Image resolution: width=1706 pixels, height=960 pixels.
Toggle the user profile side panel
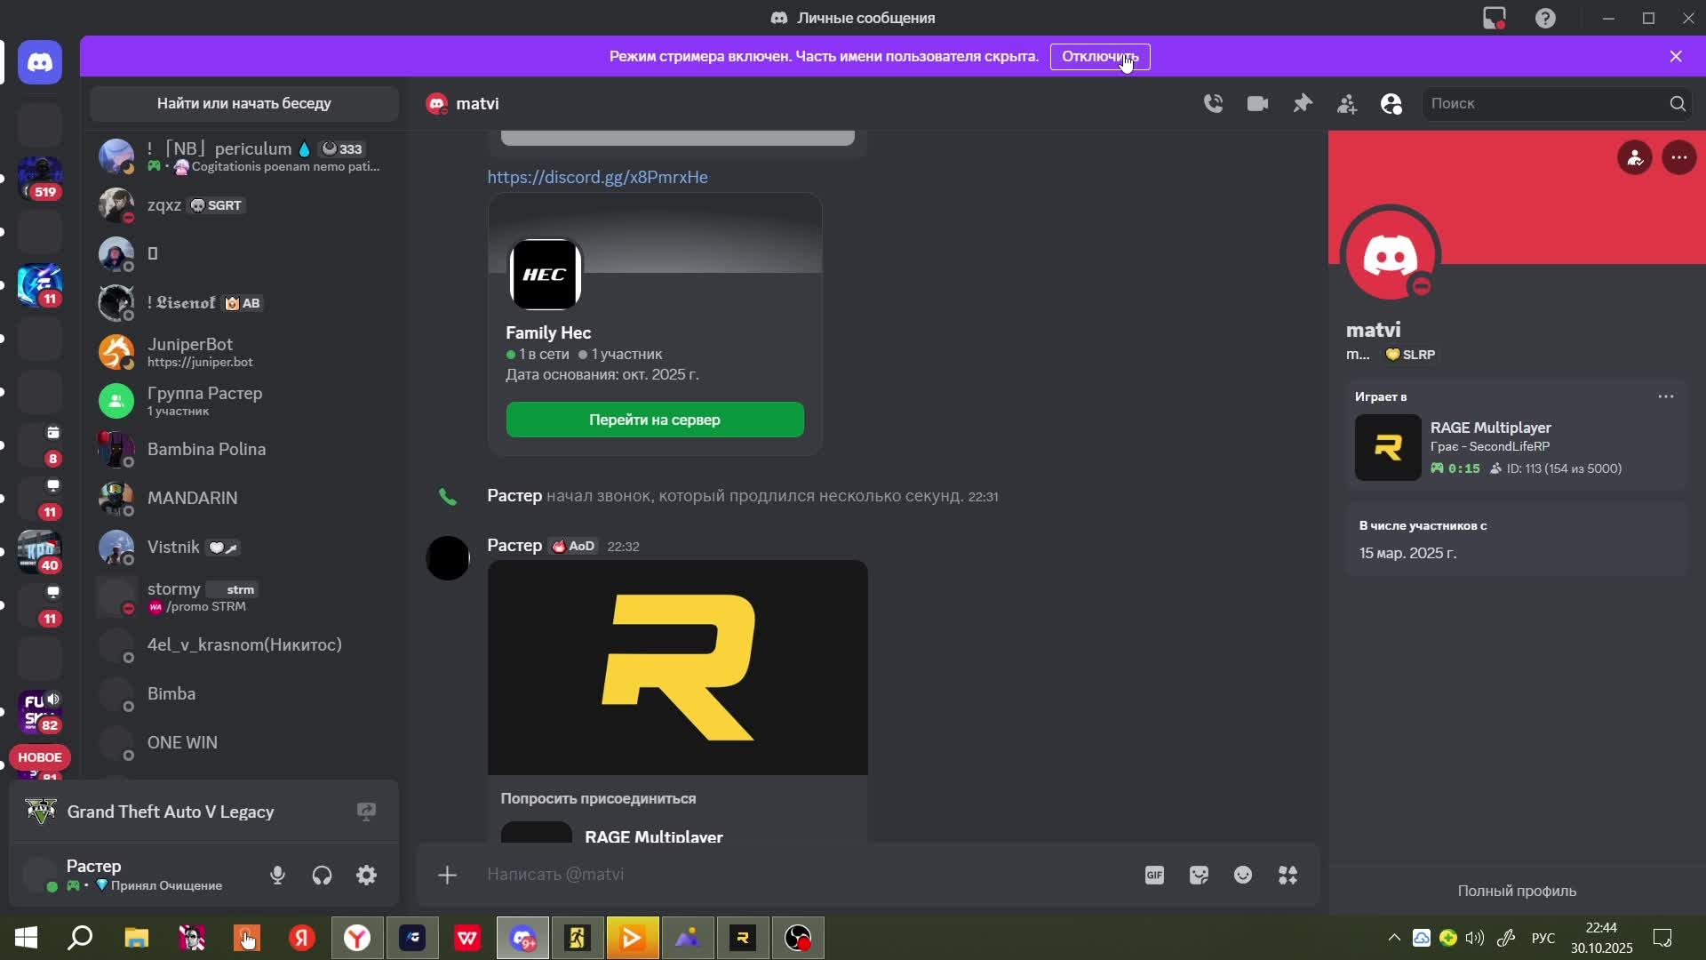coord(1391,104)
